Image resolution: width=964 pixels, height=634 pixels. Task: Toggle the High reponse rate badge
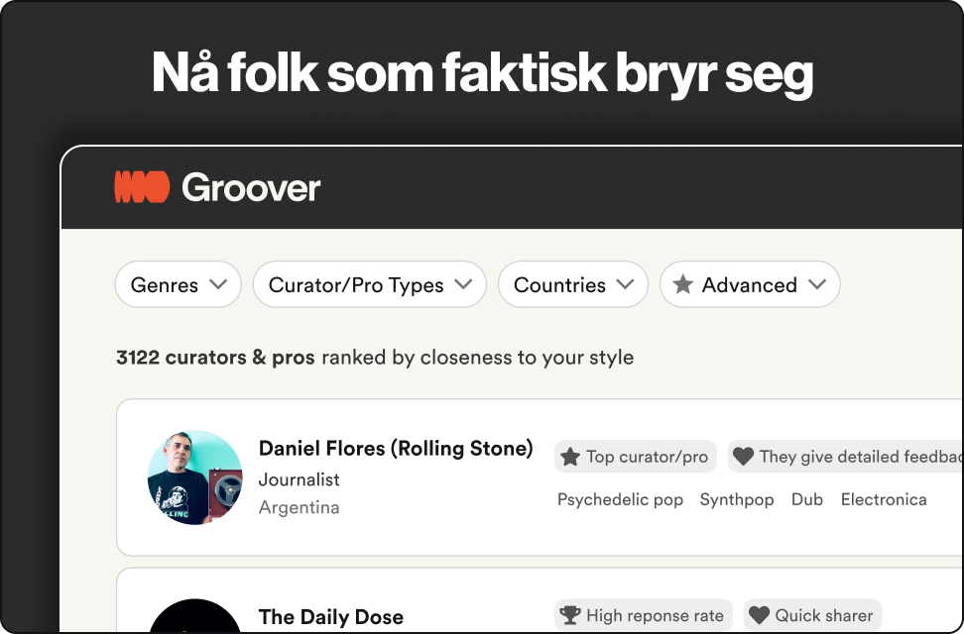pyautogui.click(x=644, y=614)
